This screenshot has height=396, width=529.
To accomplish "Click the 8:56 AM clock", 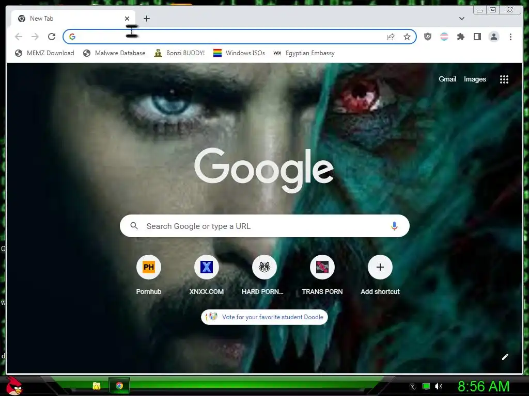I will [484, 386].
